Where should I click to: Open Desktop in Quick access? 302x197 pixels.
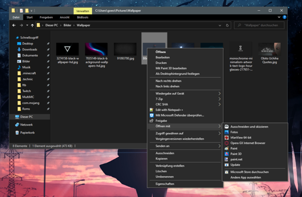(x=28, y=43)
